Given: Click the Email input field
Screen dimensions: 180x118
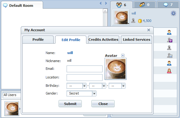Looking at the screenshot, I should pos(85,69).
